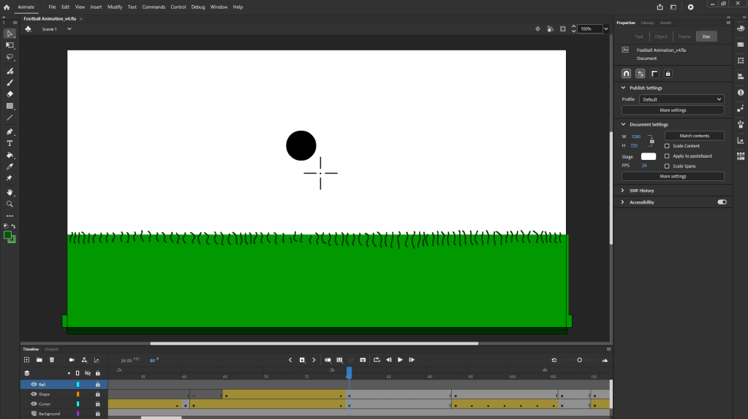Hide the Shape layer via eye icon
This screenshot has height=419, width=748.
click(x=34, y=394)
